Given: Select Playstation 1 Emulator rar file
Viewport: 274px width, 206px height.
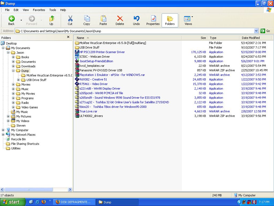Looking at the screenshot, I should [x=112, y=75].
